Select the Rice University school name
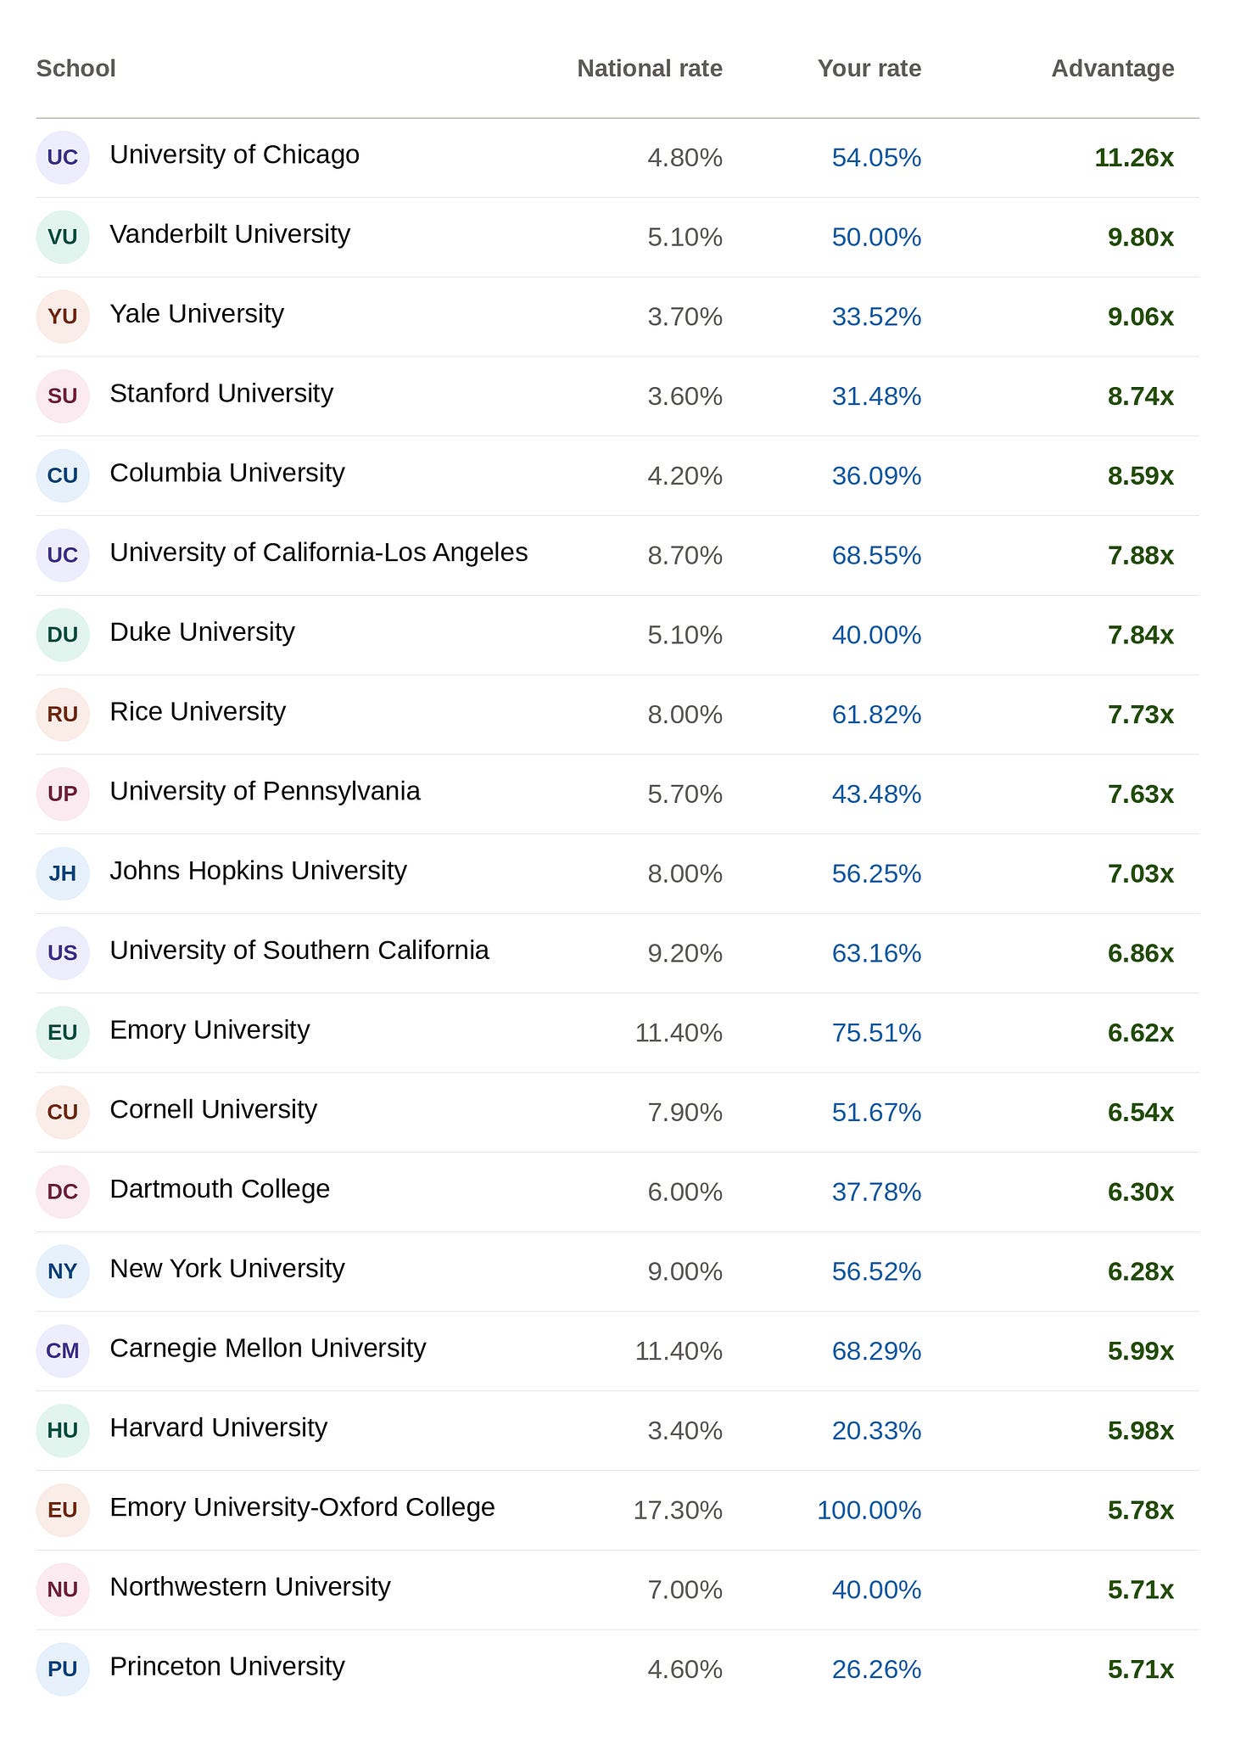1235x1739 pixels. tap(198, 711)
